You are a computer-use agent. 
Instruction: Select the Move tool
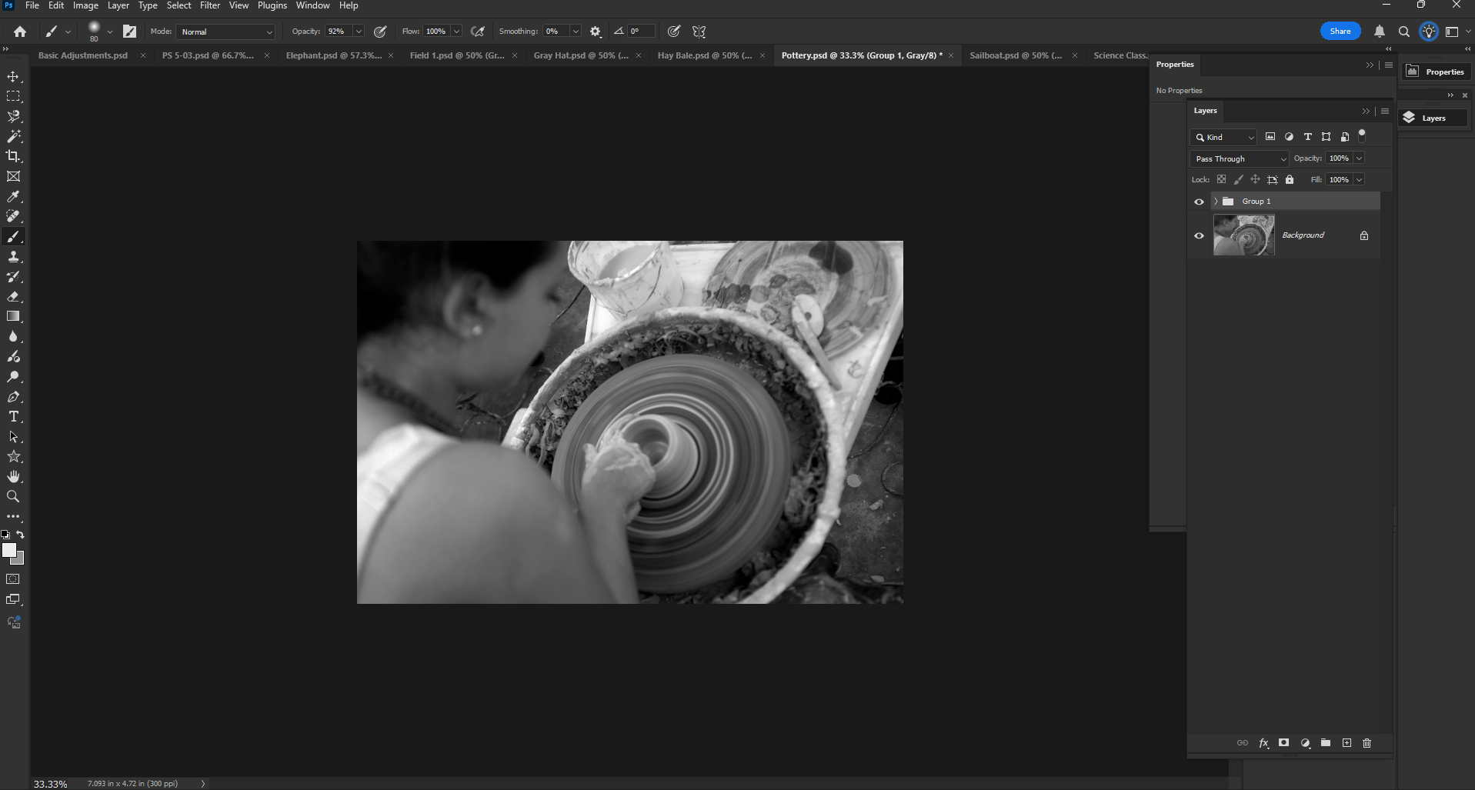(13, 76)
